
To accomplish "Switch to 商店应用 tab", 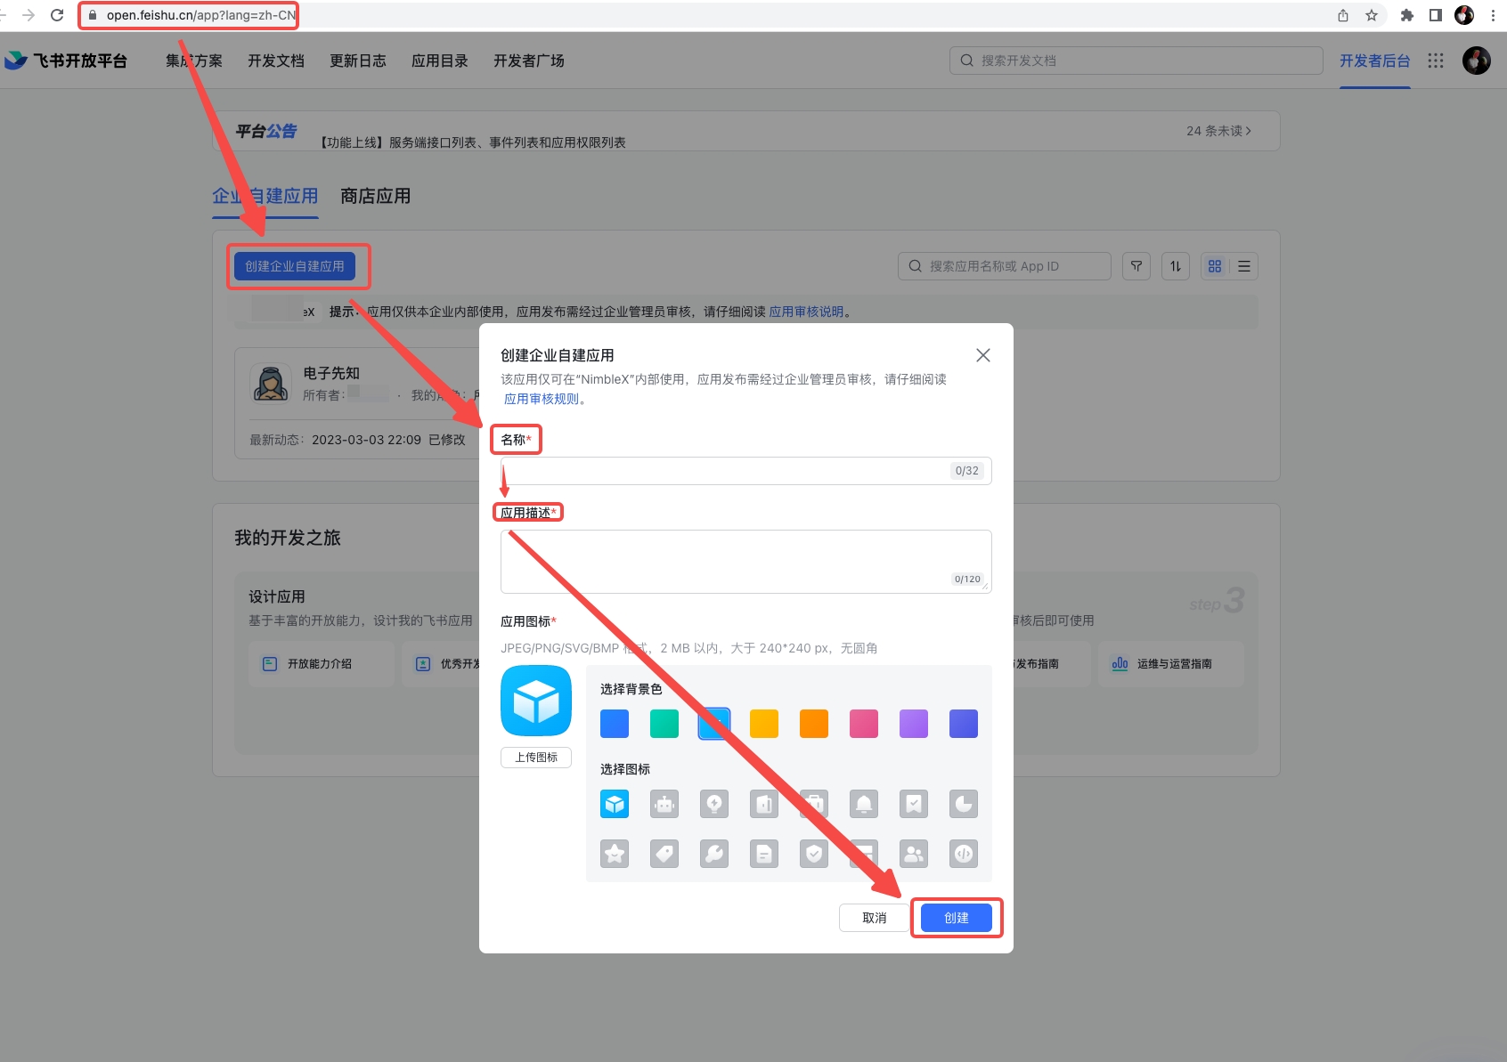I will tap(375, 196).
